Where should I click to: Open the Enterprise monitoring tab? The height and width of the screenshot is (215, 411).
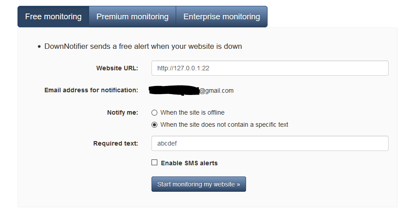tap(221, 17)
